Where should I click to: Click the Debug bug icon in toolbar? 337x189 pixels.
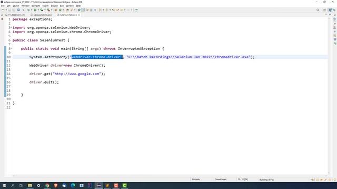click(28, 10)
